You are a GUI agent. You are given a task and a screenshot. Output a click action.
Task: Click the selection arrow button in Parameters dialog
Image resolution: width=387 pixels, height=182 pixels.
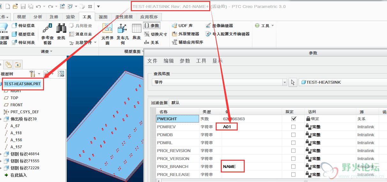coord(293,82)
